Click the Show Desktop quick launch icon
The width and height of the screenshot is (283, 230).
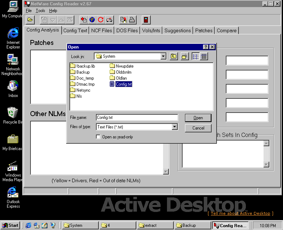point(45,225)
